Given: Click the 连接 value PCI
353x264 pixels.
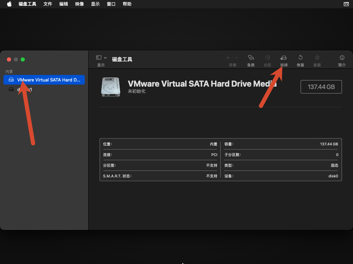Looking at the screenshot, I should coord(214,155).
